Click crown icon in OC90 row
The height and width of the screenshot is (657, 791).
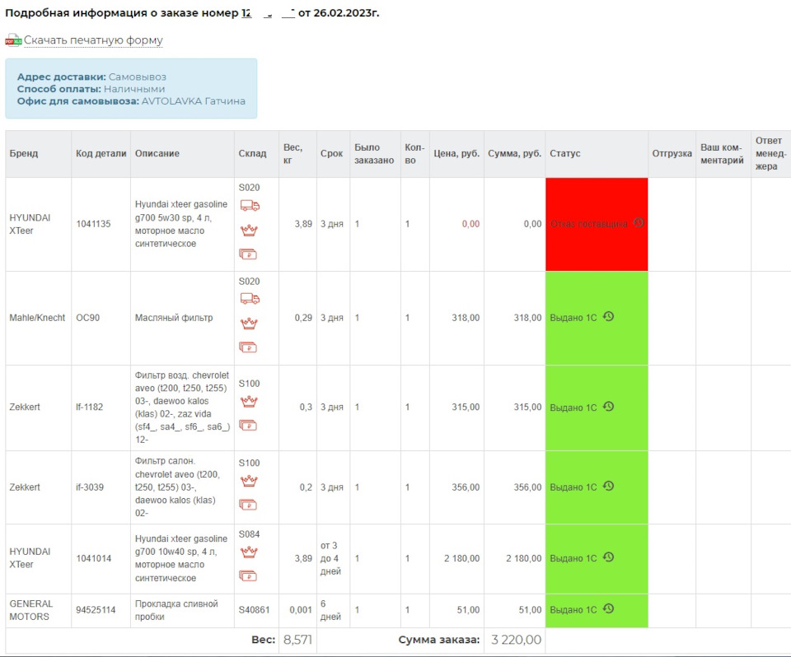point(249,324)
